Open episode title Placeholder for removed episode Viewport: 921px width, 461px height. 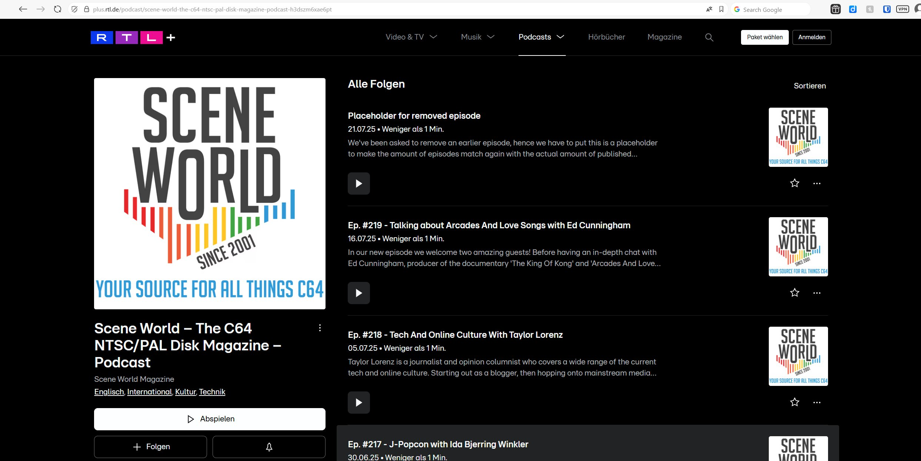click(x=414, y=116)
